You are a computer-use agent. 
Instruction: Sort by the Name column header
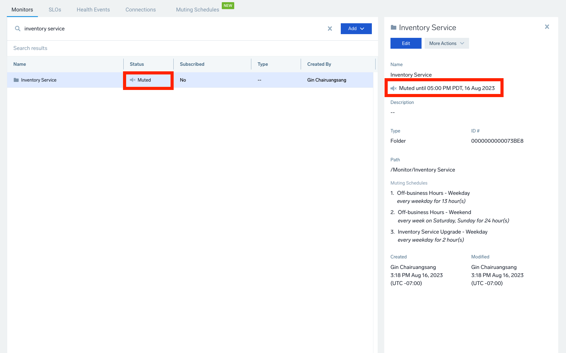click(x=20, y=64)
